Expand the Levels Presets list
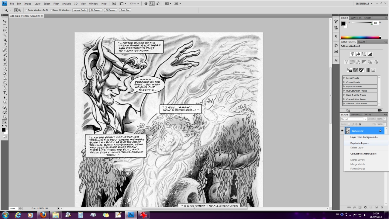This screenshot has width=389, height=219. pyautogui.click(x=344, y=78)
